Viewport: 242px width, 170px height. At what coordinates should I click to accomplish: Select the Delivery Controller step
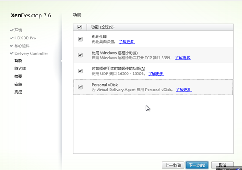(31, 53)
